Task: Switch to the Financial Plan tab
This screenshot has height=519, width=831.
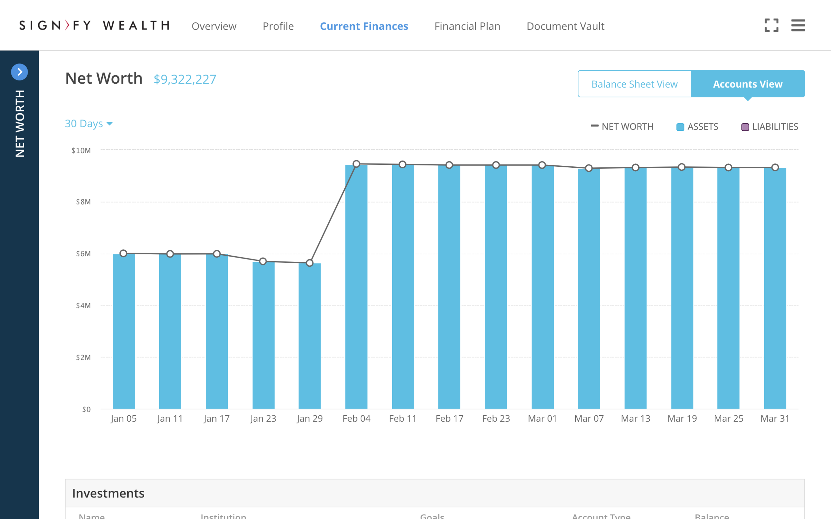Action: click(x=467, y=26)
